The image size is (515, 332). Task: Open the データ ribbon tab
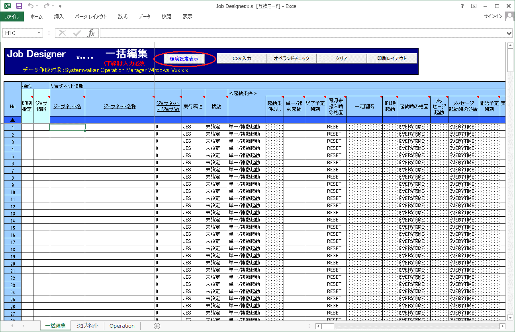click(145, 17)
